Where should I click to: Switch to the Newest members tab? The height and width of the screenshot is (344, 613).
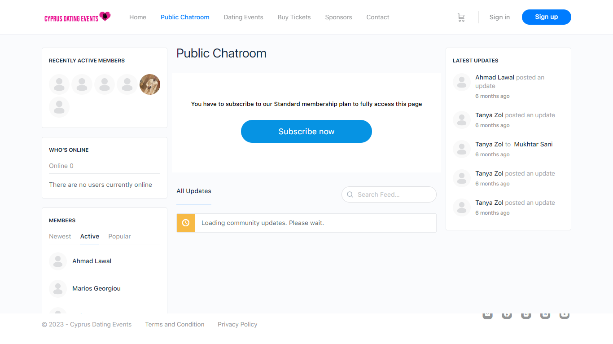[60, 236]
